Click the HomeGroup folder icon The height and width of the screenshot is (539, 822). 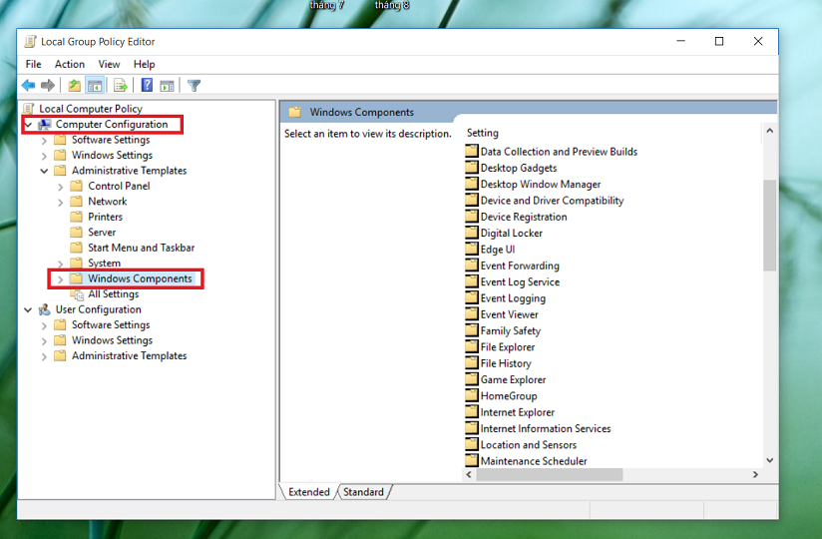(472, 395)
